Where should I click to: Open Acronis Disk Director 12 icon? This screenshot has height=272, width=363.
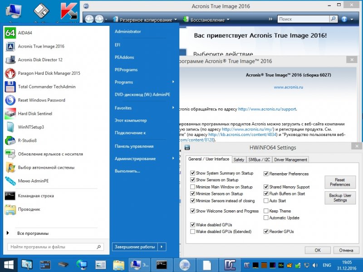[x=10, y=60]
